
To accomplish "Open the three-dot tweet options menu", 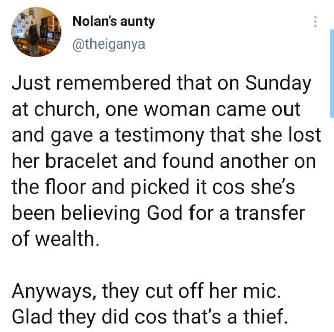I will pos(315,22).
